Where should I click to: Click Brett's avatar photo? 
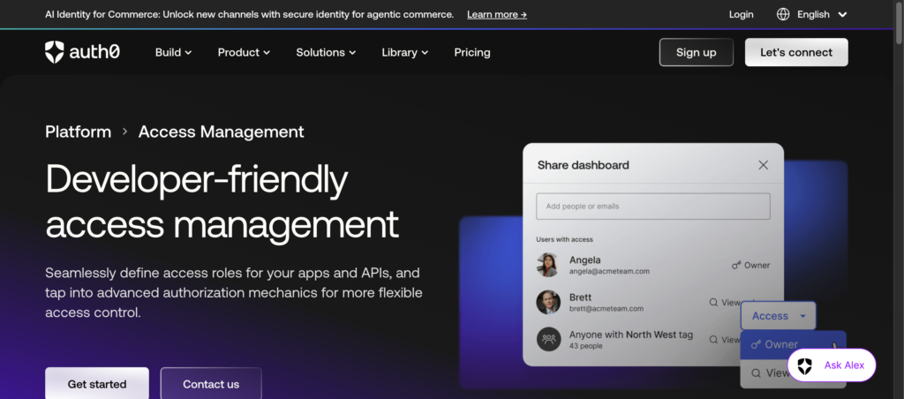click(548, 302)
